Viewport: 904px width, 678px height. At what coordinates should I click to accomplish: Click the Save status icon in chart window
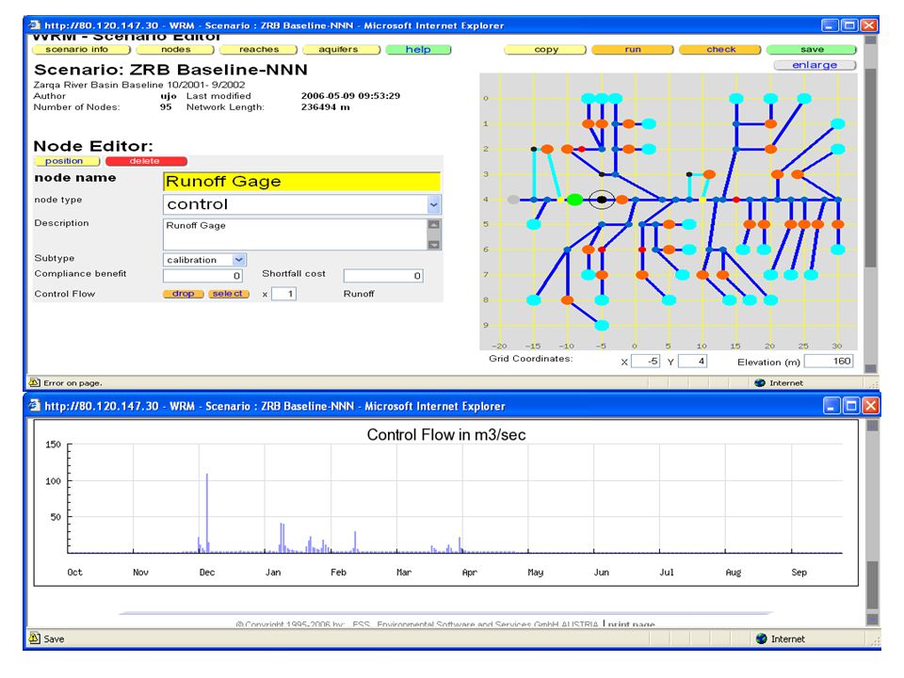(35, 638)
